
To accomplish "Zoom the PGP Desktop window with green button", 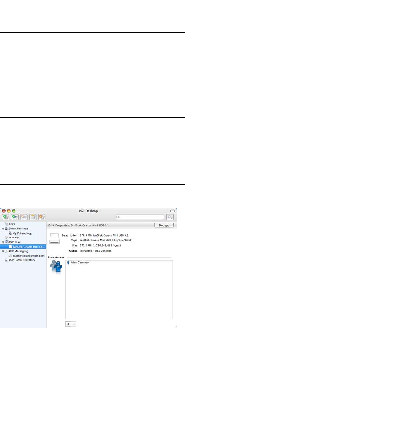I will (14, 211).
